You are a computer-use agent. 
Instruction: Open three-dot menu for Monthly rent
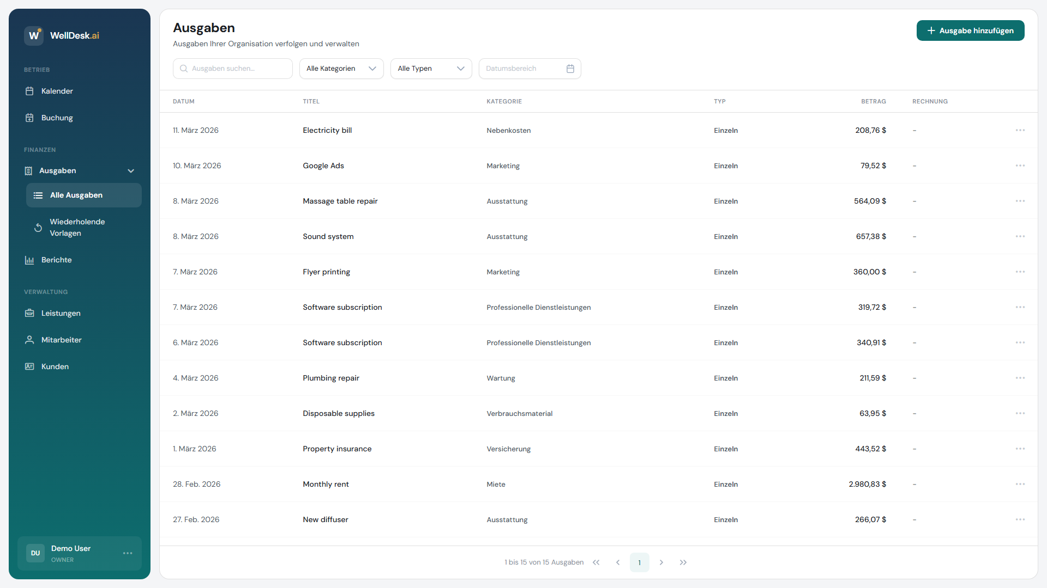click(1020, 484)
